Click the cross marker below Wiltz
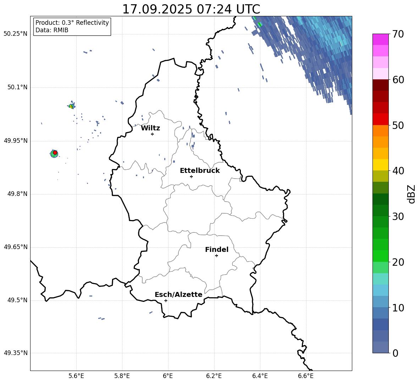 (152, 134)
